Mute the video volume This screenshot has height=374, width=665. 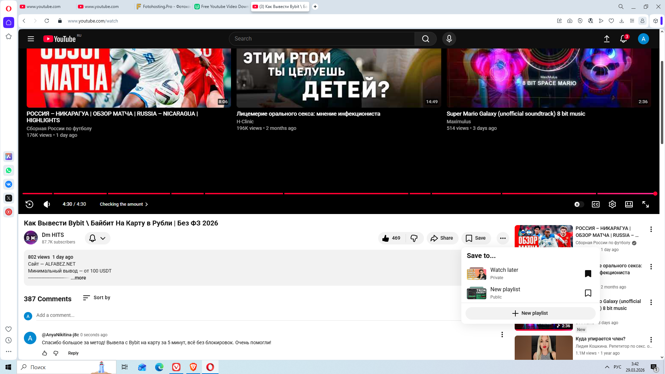pos(47,204)
